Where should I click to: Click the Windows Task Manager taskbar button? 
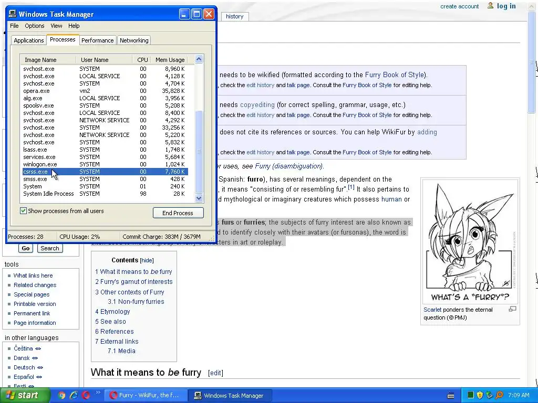[231, 396]
